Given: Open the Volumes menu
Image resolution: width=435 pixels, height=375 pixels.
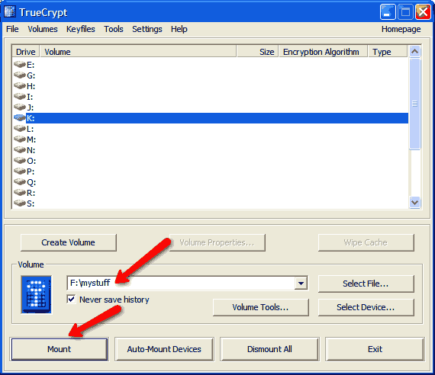Looking at the screenshot, I should (x=43, y=29).
